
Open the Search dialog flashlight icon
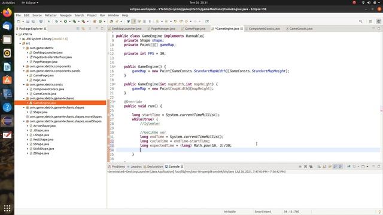click(x=117, y=21)
